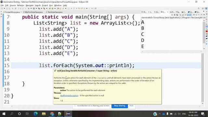Click the Open Console icon

click(201, 15)
